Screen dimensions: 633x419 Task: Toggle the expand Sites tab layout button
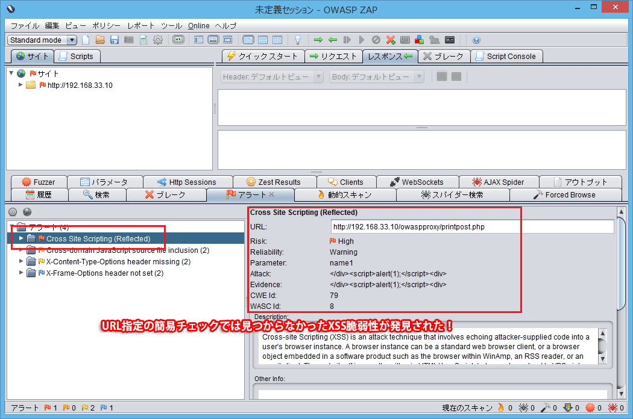(x=198, y=40)
